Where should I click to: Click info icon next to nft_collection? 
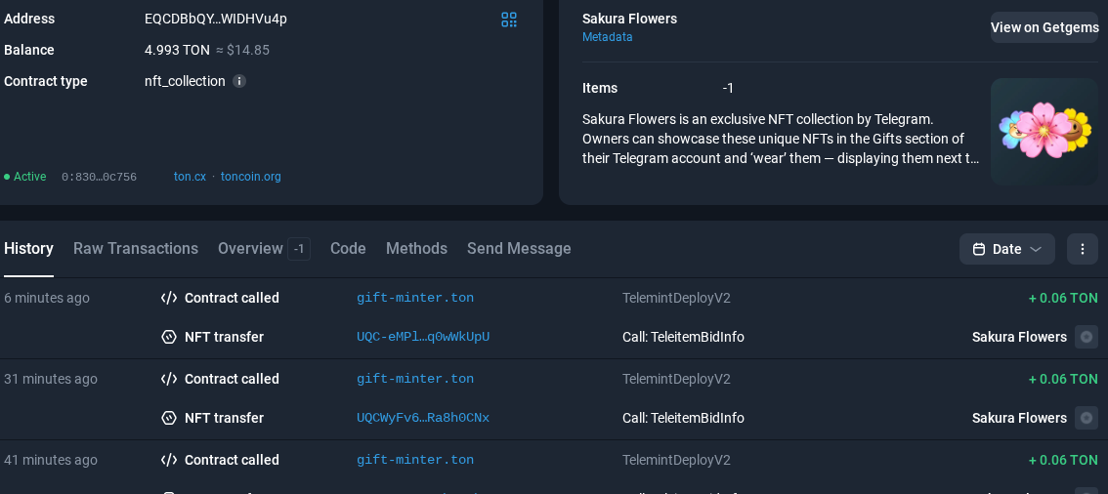point(239,81)
